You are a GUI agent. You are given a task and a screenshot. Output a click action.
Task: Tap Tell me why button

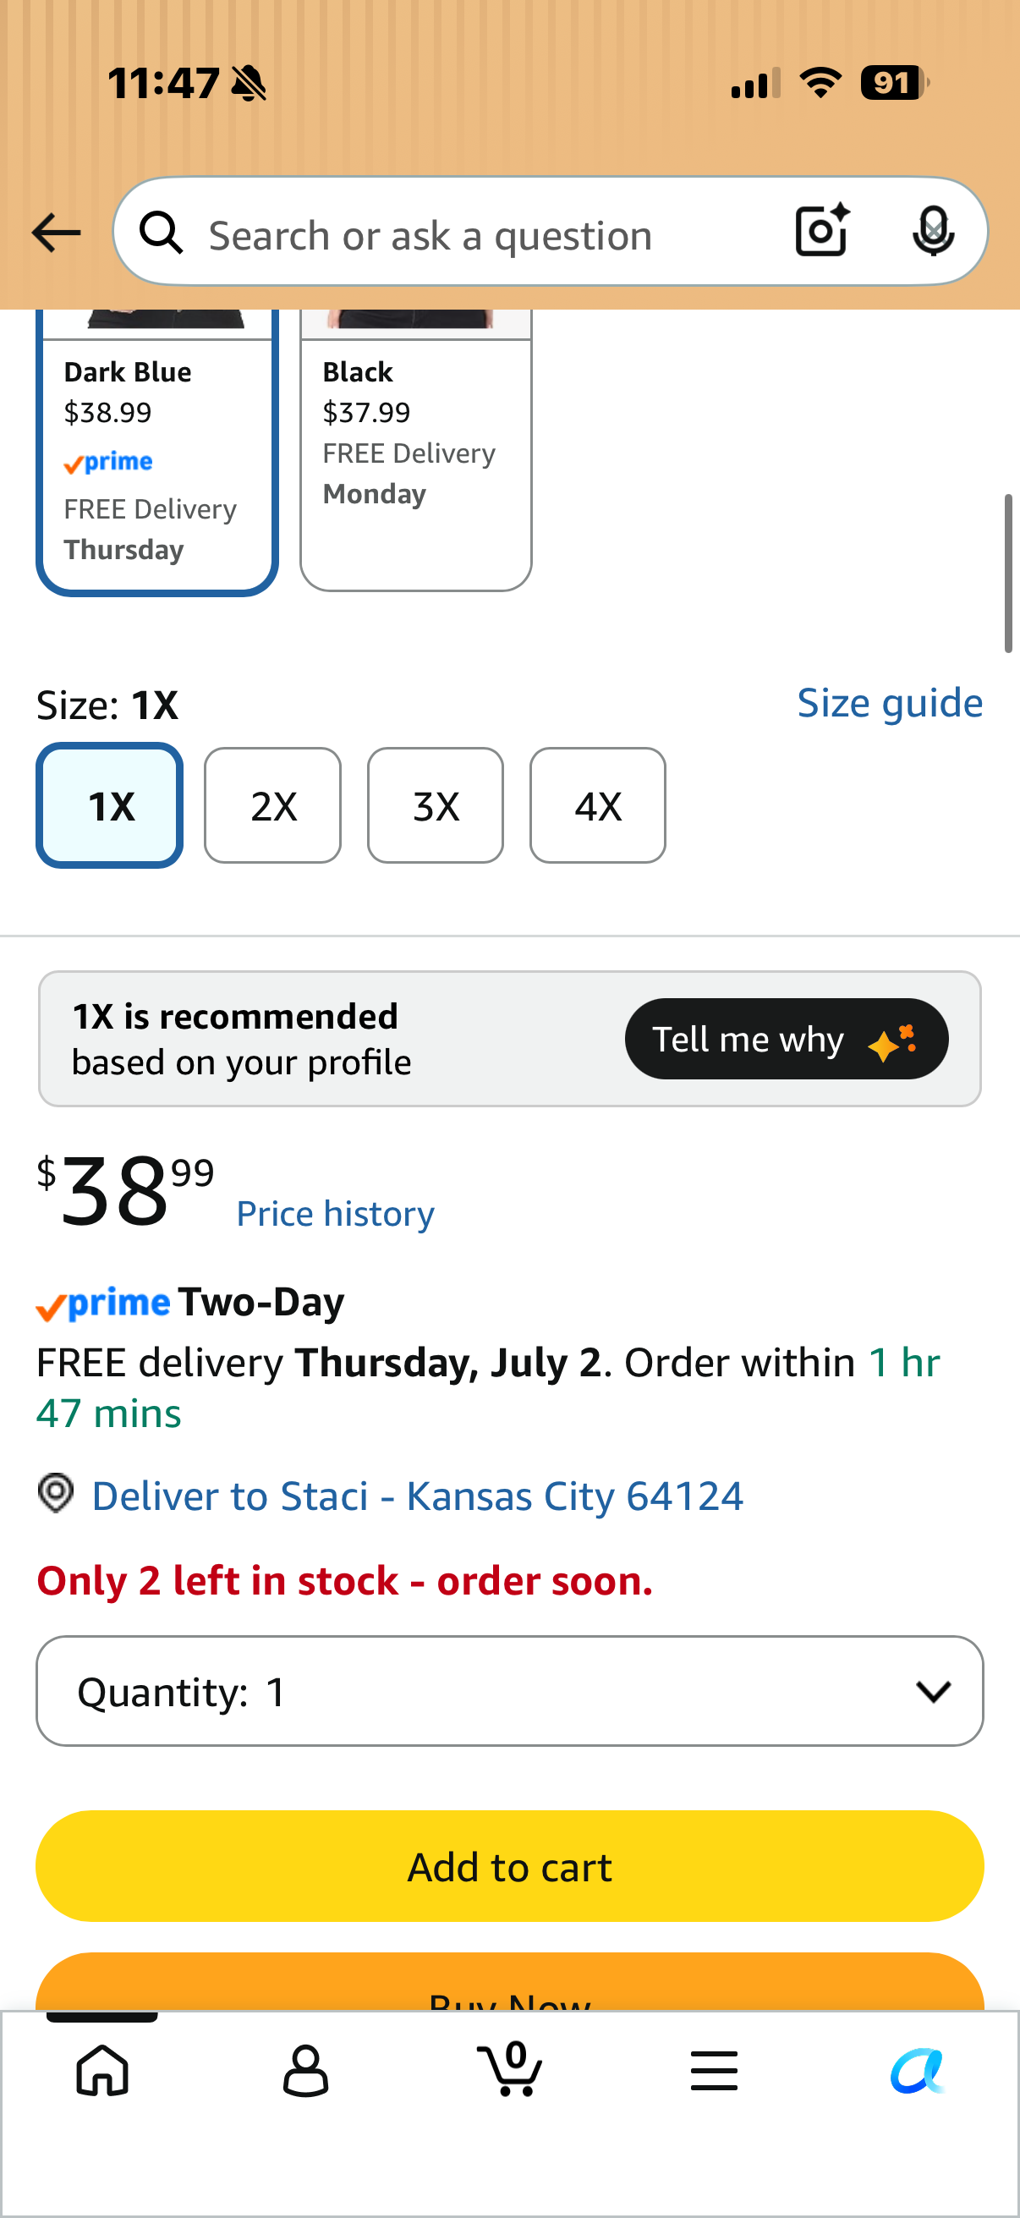787,1040
